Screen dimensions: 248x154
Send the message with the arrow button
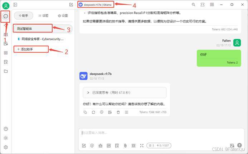tap(239, 145)
